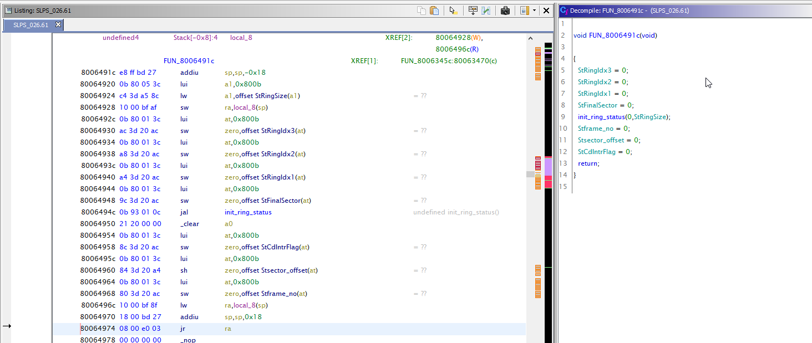Click XREF FUN_8006345c:80063470(c) reference

[449, 61]
